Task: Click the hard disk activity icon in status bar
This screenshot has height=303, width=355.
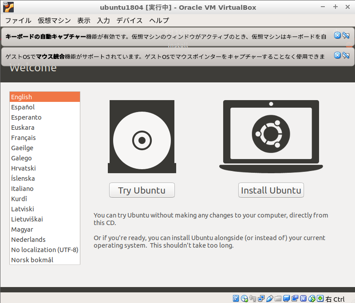Action: click(236, 299)
